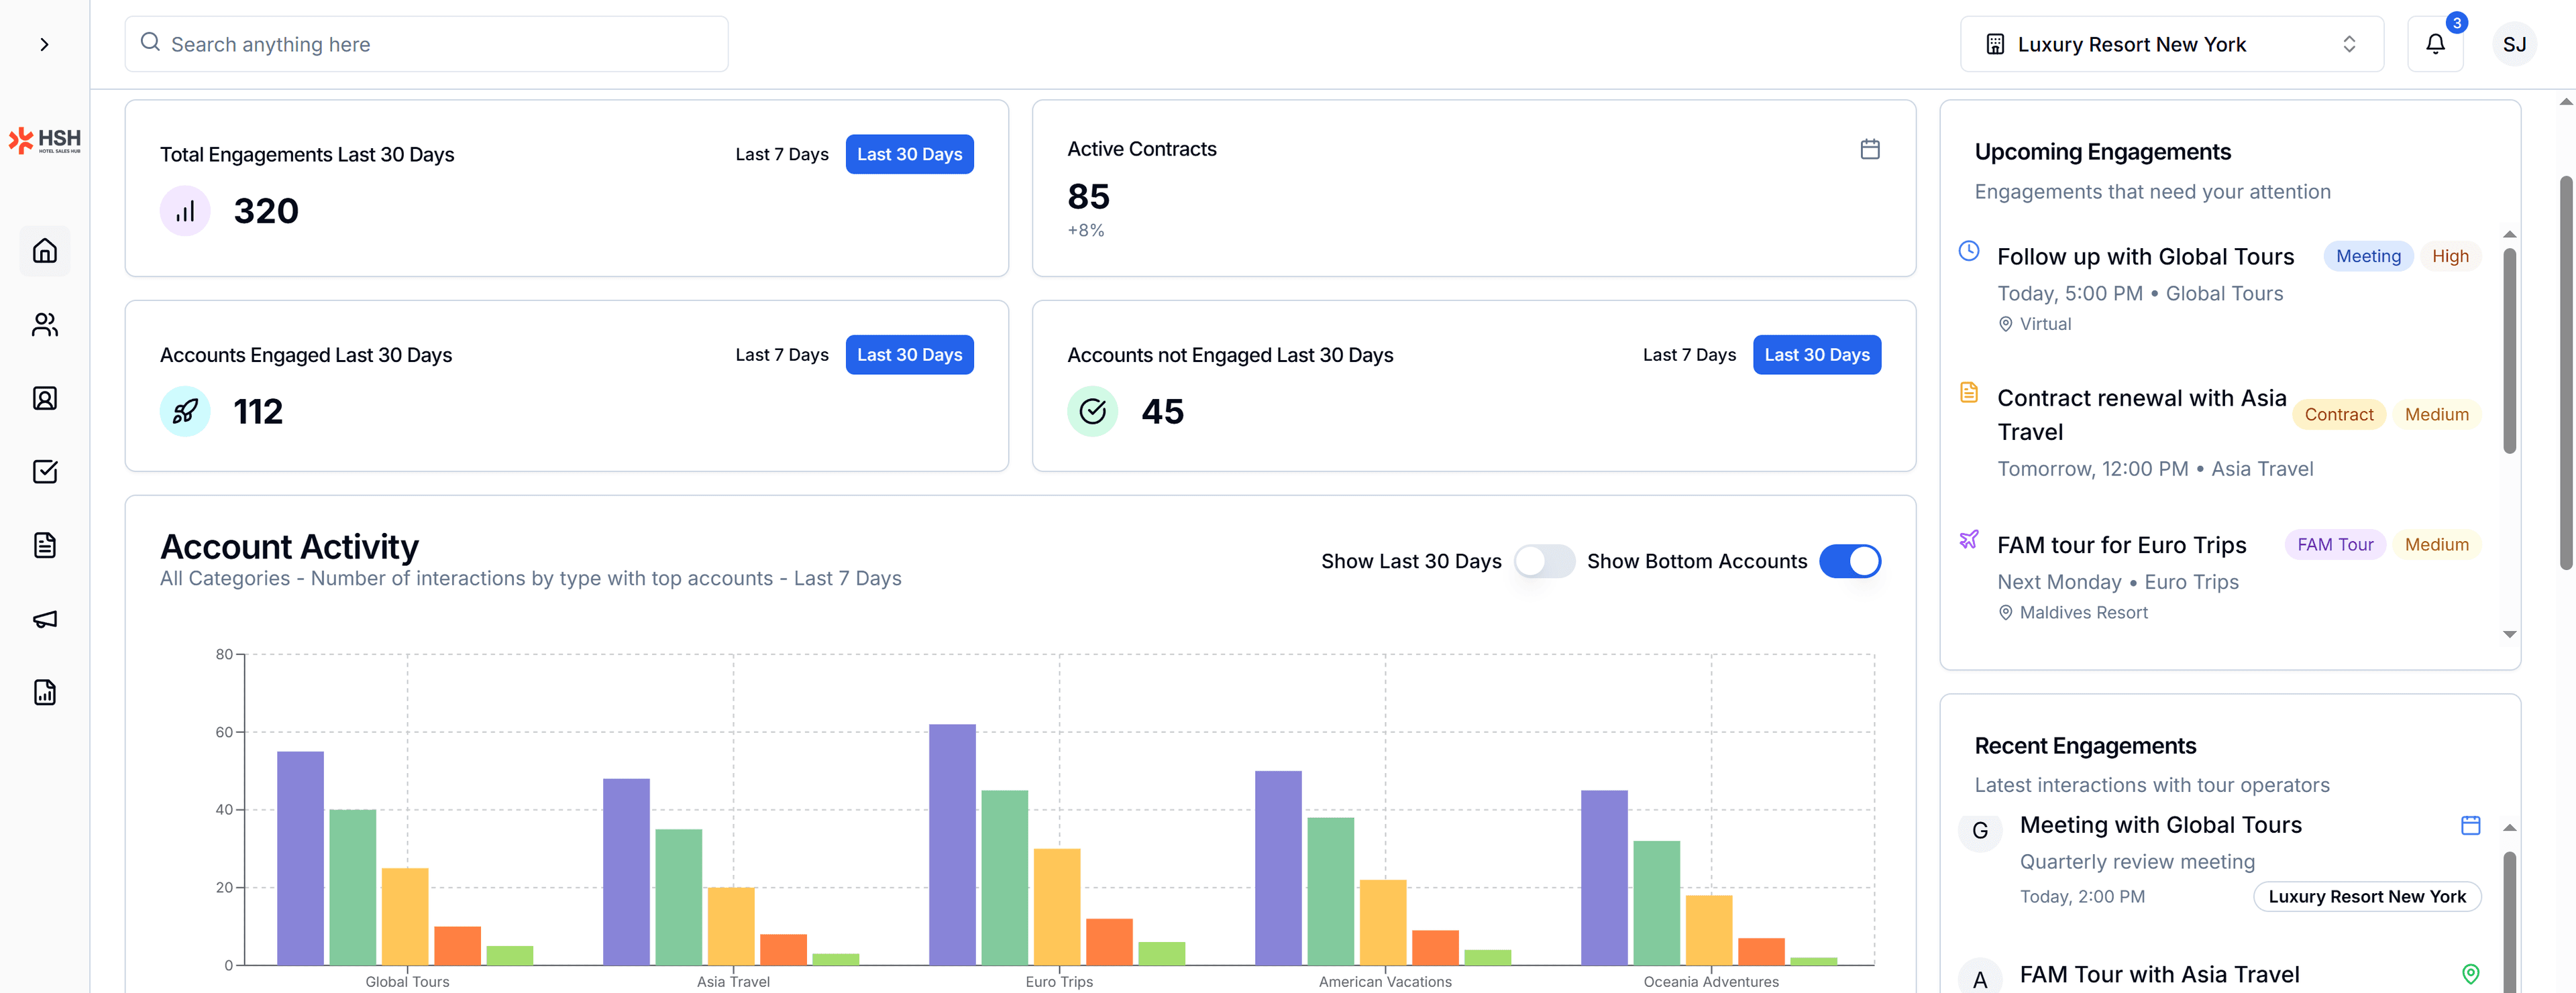Select Last 7 Days for Total Engagements
The image size is (2576, 993).
[x=782, y=154]
